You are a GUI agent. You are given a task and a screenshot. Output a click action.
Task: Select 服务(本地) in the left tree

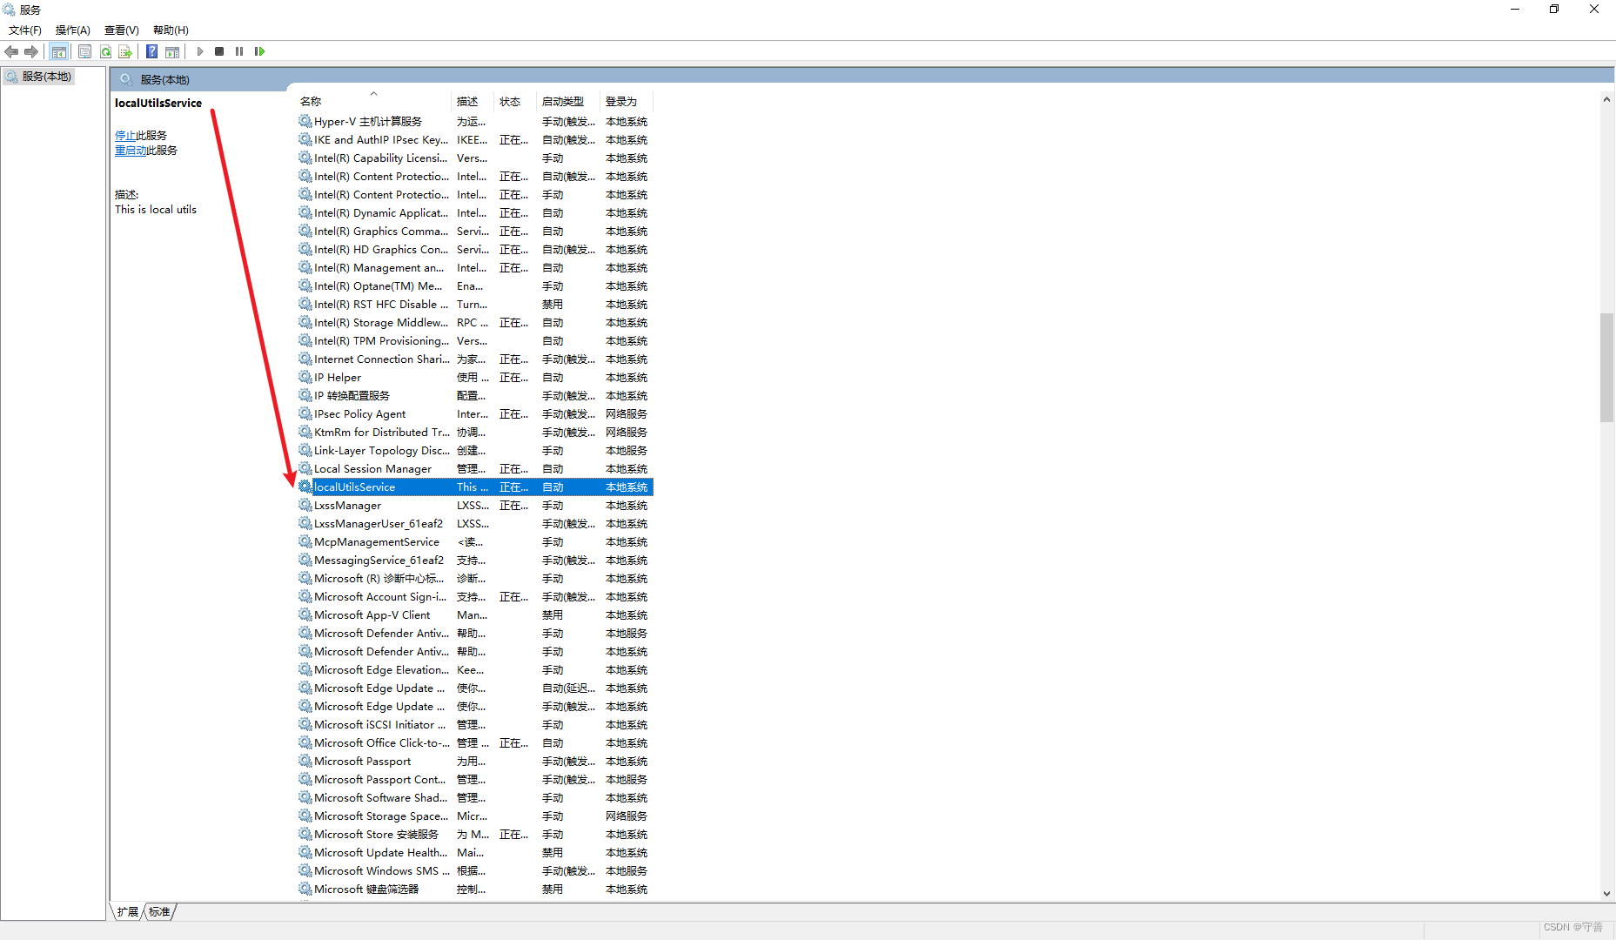(39, 77)
